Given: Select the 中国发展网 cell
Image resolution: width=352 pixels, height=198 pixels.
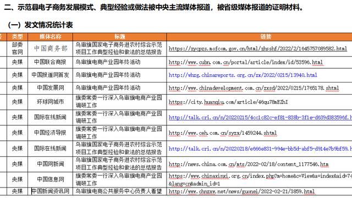Looking at the screenshot, I should pos(50,88).
